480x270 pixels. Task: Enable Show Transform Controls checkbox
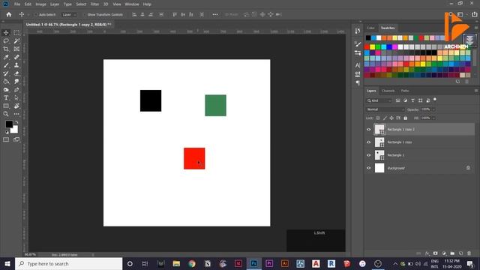[85, 14]
